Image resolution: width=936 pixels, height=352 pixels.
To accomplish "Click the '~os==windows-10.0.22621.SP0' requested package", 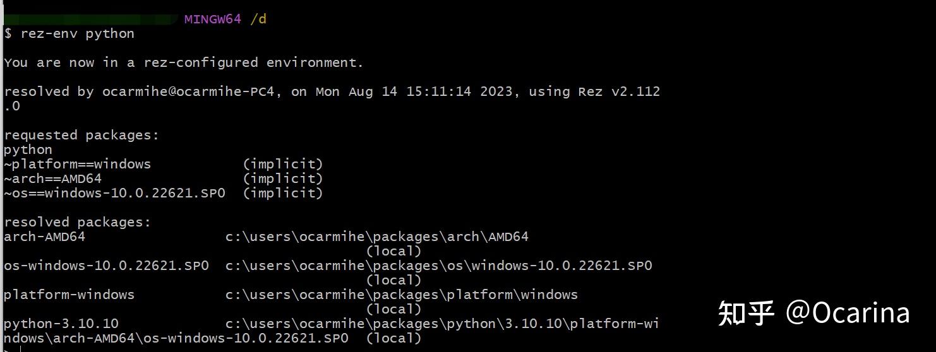I will tap(114, 193).
